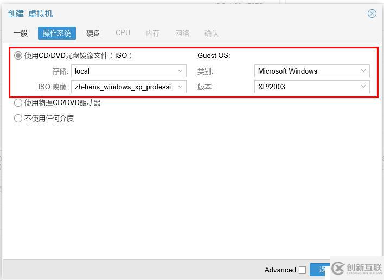
Task: Open the 类别 dropdown arrow for Microsoft Windows
Action: point(363,71)
